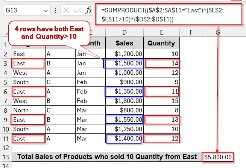
Task: Select South cell in row 10
Action: [x=28, y=129]
